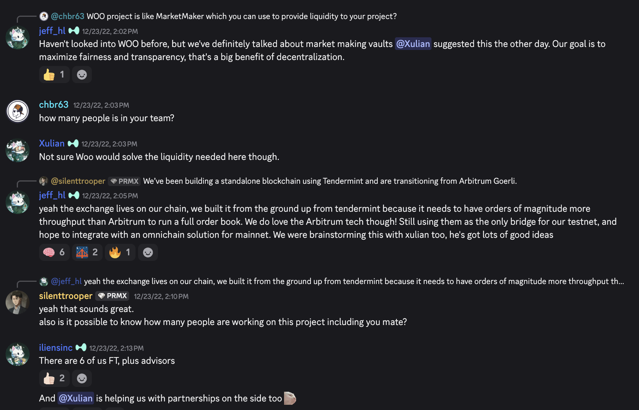Image resolution: width=639 pixels, height=410 pixels.
Task: Jump to replied message from @chbr63
Action: pyautogui.click(x=241, y=16)
